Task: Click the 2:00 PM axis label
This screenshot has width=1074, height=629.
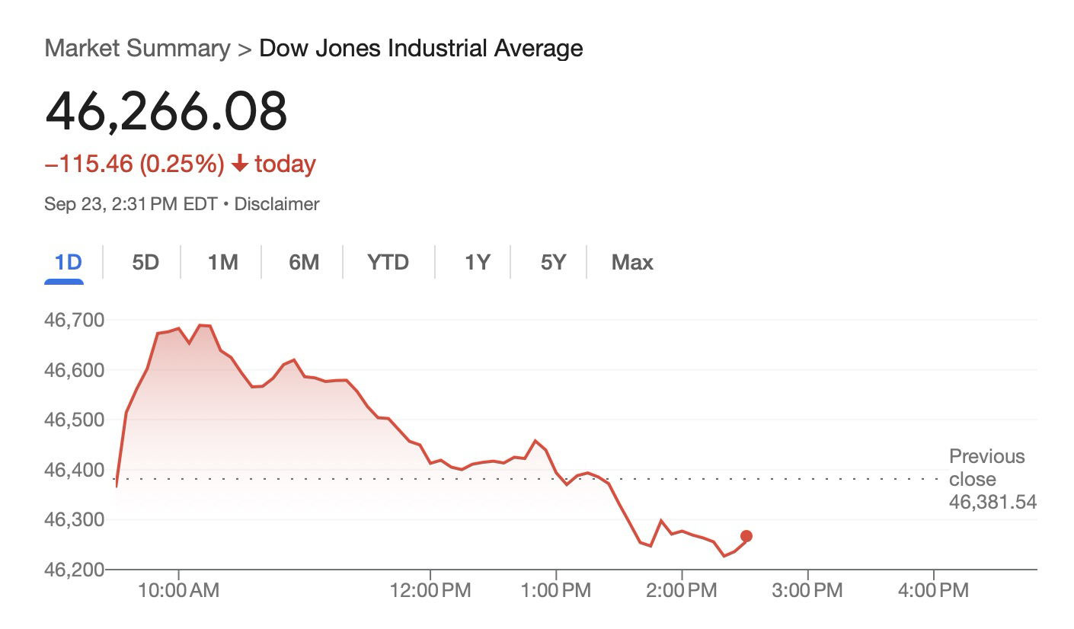Action: click(x=682, y=590)
